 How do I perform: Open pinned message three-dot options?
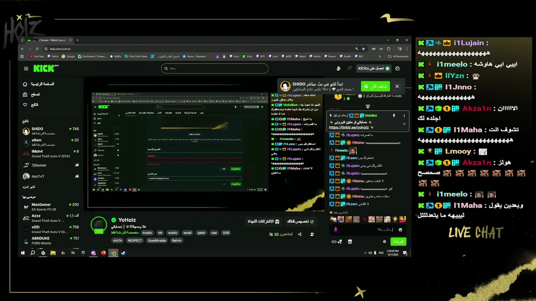coord(404,115)
